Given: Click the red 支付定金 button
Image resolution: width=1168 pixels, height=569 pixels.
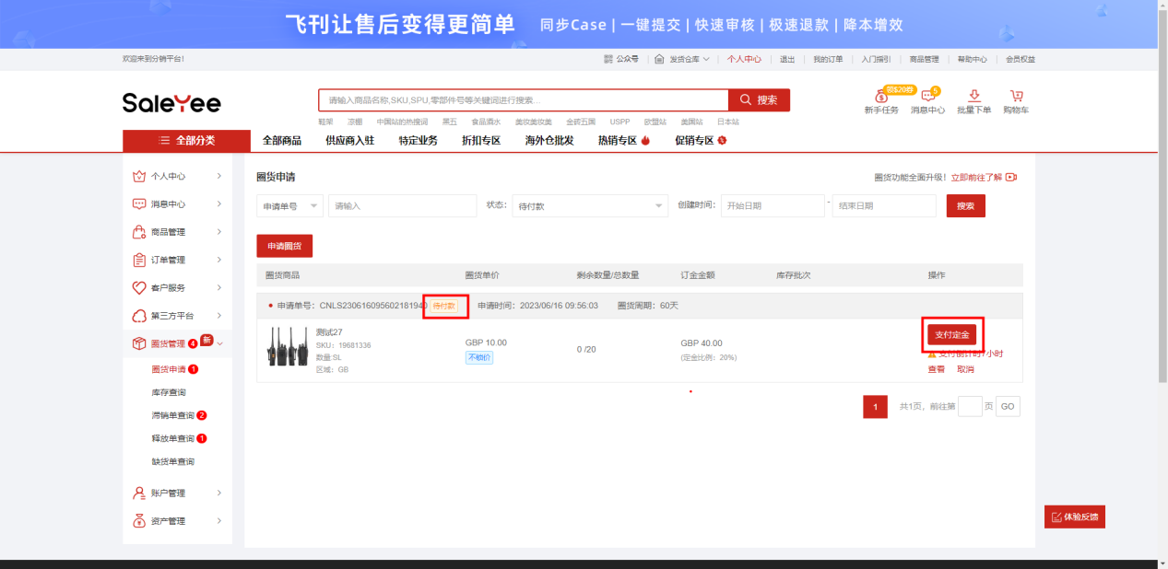Looking at the screenshot, I should (x=951, y=334).
